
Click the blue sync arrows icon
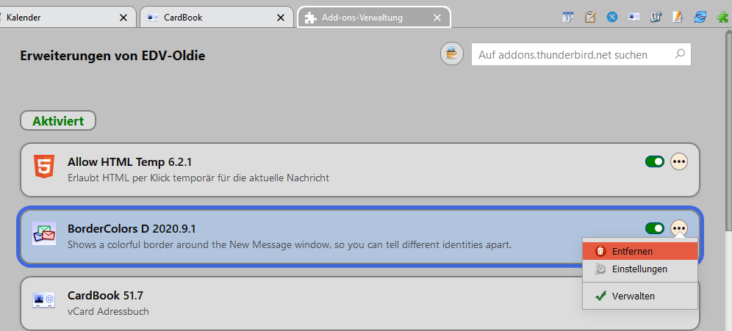click(x=700, y=18)
